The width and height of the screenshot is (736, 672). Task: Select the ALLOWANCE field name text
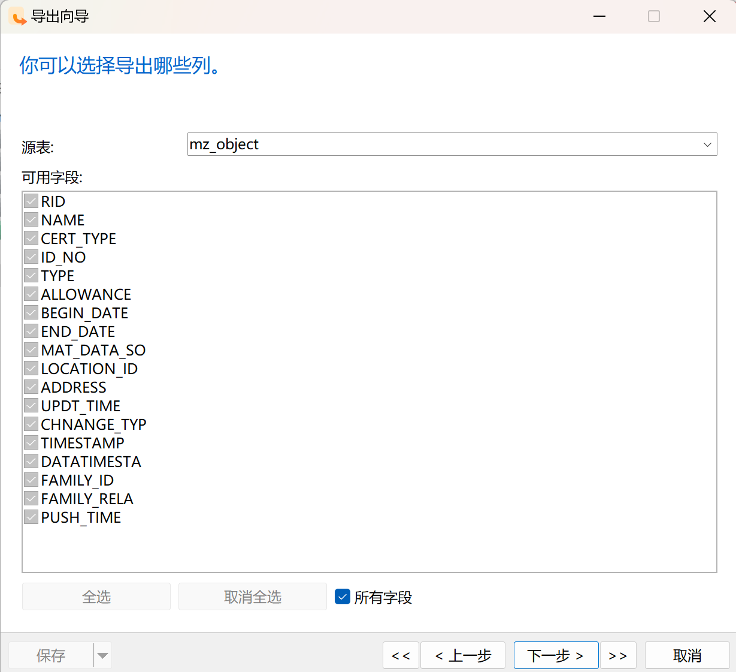tap(86, 294)
